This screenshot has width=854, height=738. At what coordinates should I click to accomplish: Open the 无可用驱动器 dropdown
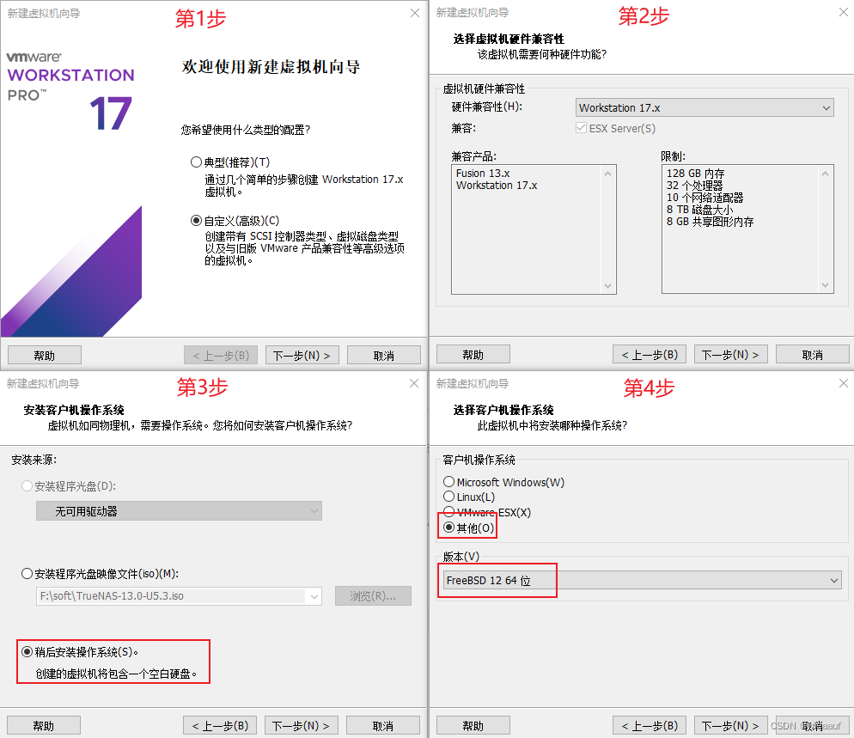pos(179,511)
